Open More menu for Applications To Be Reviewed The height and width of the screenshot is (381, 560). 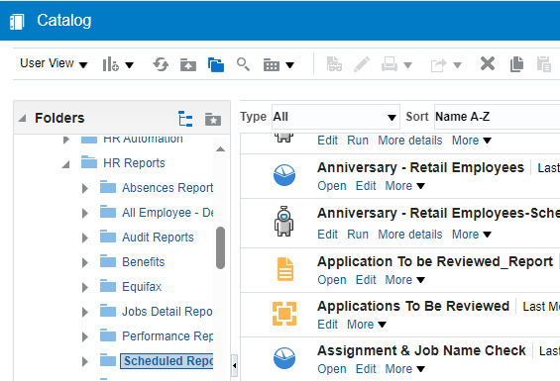click(x=367, y=325)
